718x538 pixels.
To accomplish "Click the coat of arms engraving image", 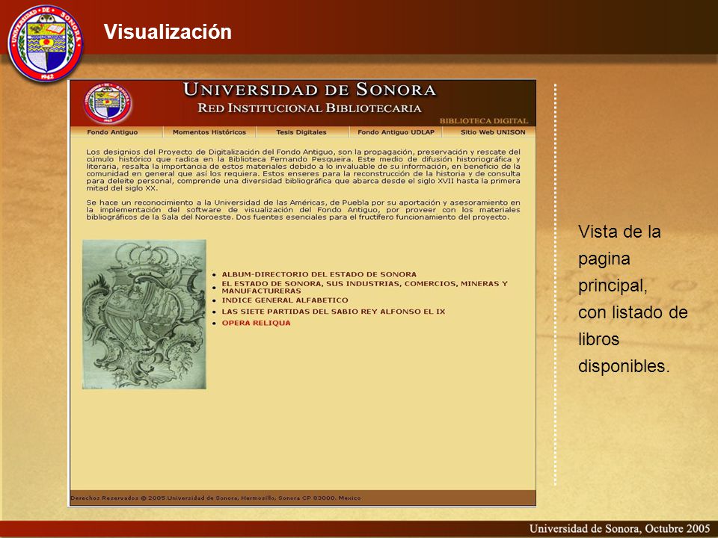I will 144,315.
